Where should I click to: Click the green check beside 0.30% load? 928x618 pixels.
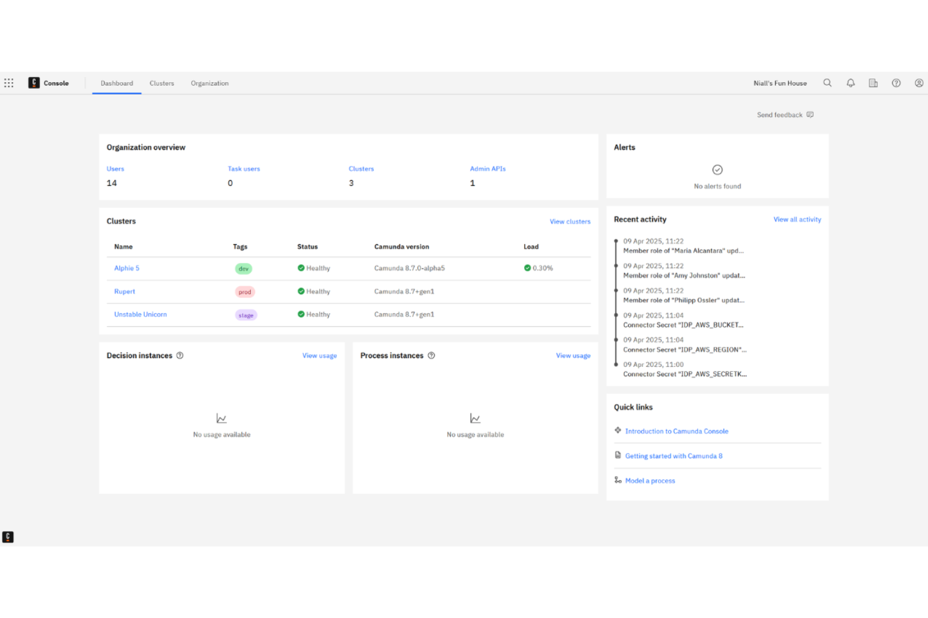tap(527, 268)
